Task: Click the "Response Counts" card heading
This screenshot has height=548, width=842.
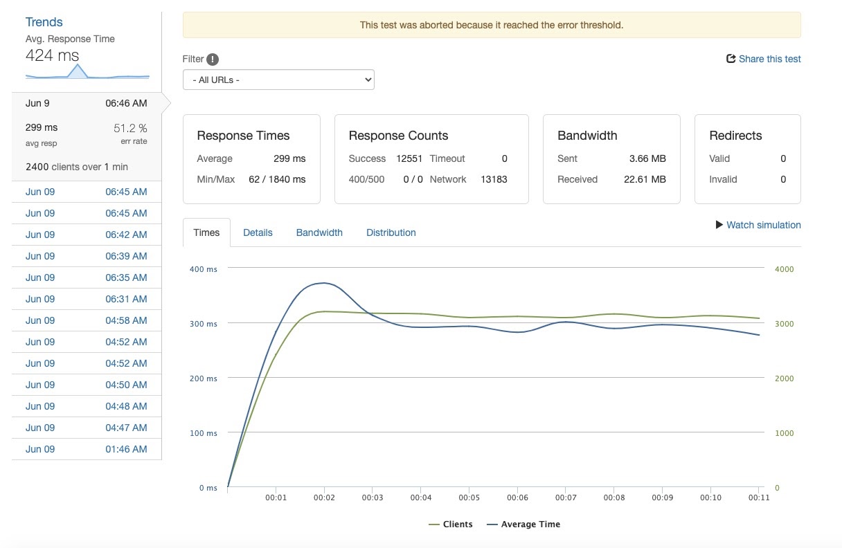Action: click(x=398, y=136)
